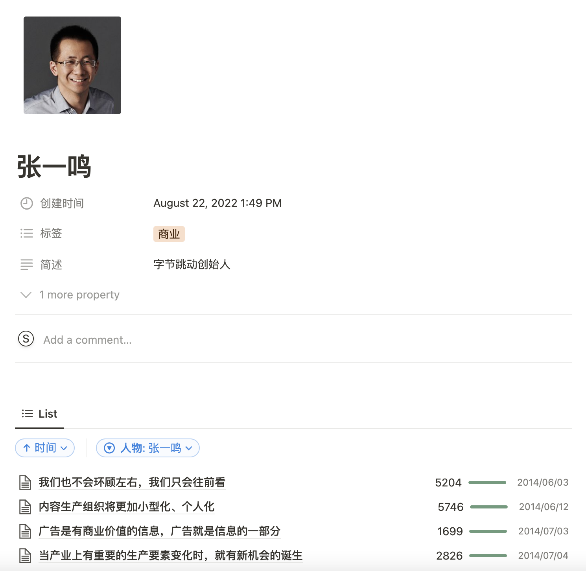Screen dimensions: 586x571
Task: Click the page icon for 当产业上有重要的生产要素变化时
Action: (25, 556)
